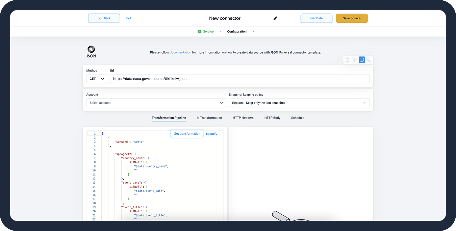Click the pencil icon to rename connector
The height and width of the screenshot is (231, 456).
point(275,18)
